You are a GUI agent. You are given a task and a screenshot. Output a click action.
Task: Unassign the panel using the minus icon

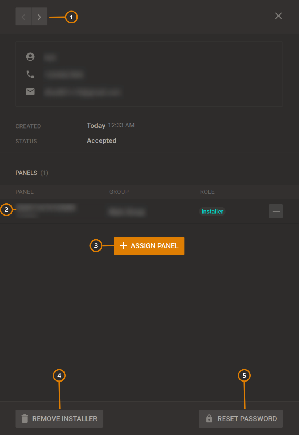(x=276, y=211)
